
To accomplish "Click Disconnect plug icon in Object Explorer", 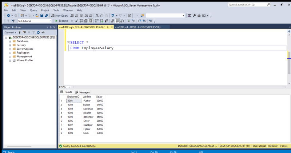I will coord(24,32).
